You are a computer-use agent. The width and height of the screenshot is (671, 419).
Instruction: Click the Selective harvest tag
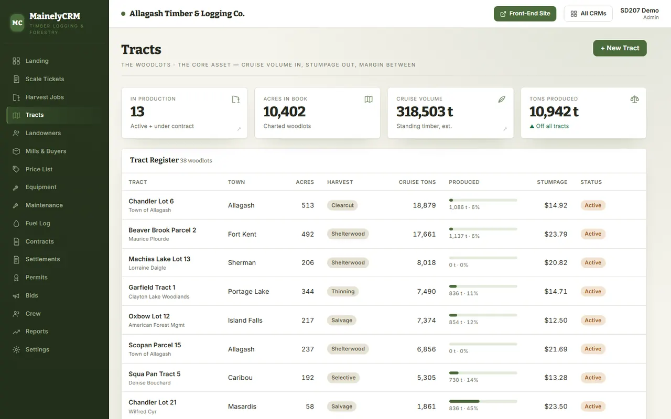[x=343, y=378]
